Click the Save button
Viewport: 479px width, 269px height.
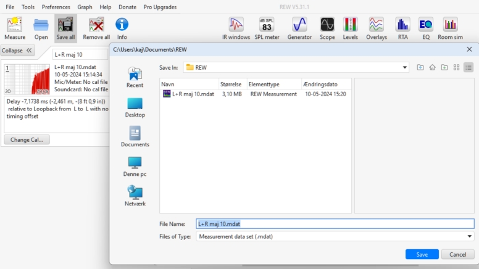coord(422,254)
